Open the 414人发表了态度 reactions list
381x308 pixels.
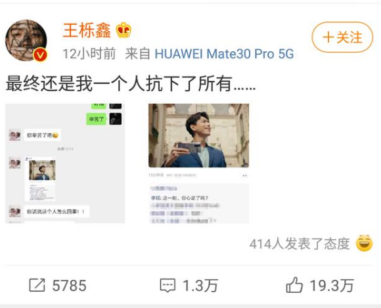pyautogui.click(x=300, y=244)
